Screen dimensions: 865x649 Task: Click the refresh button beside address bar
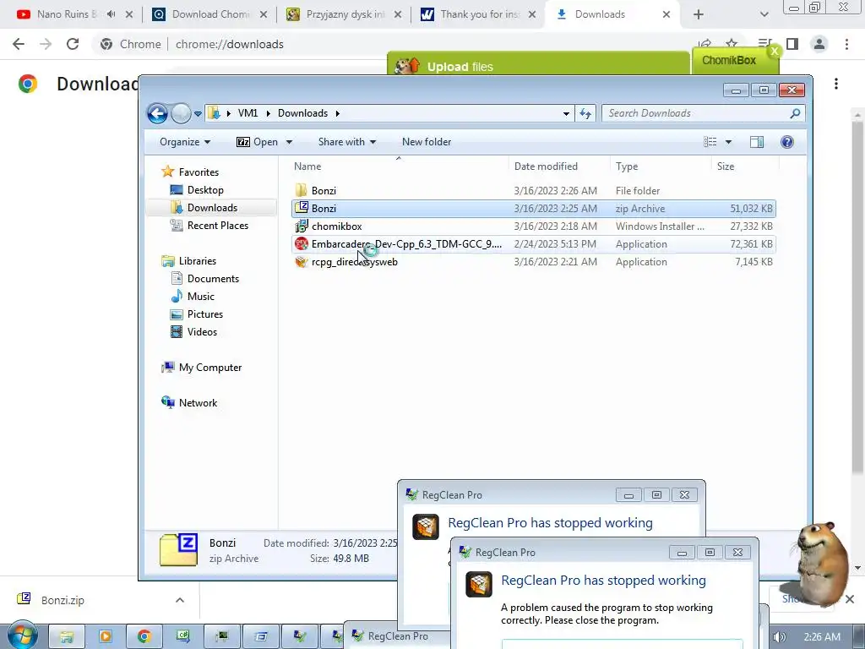pyautogui.click(x=585, y=114)
